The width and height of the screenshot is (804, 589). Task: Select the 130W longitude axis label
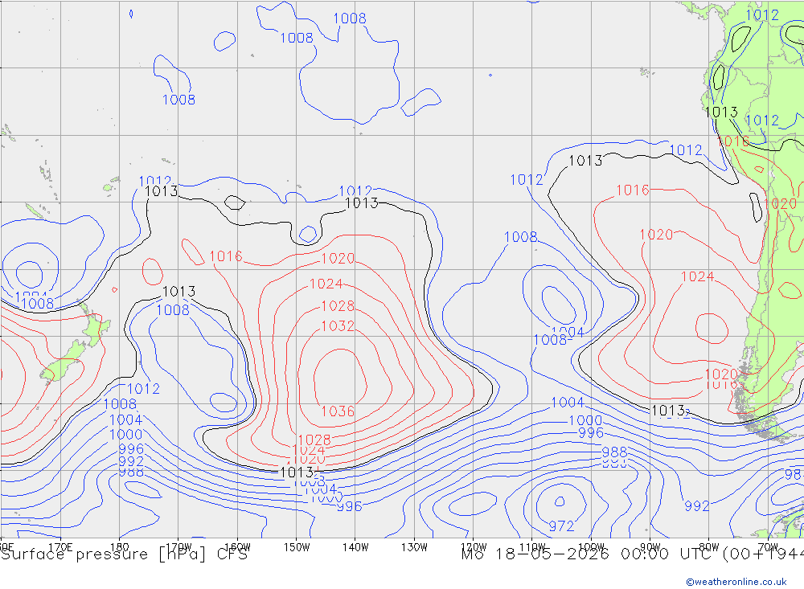tap(414, 547)
